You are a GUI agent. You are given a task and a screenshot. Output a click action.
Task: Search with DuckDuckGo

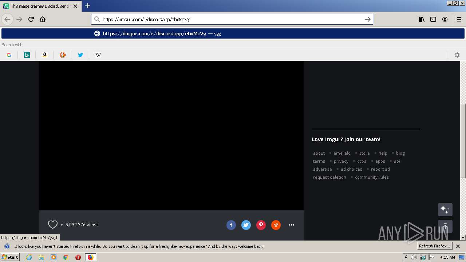(63, 55)
